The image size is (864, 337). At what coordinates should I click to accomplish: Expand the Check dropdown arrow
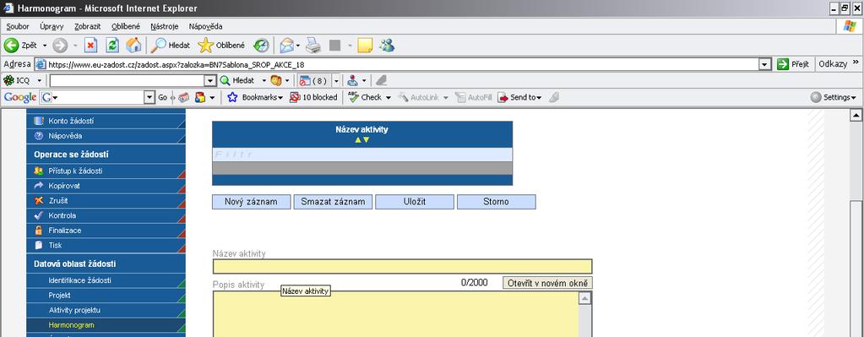[x=388, y=97]
